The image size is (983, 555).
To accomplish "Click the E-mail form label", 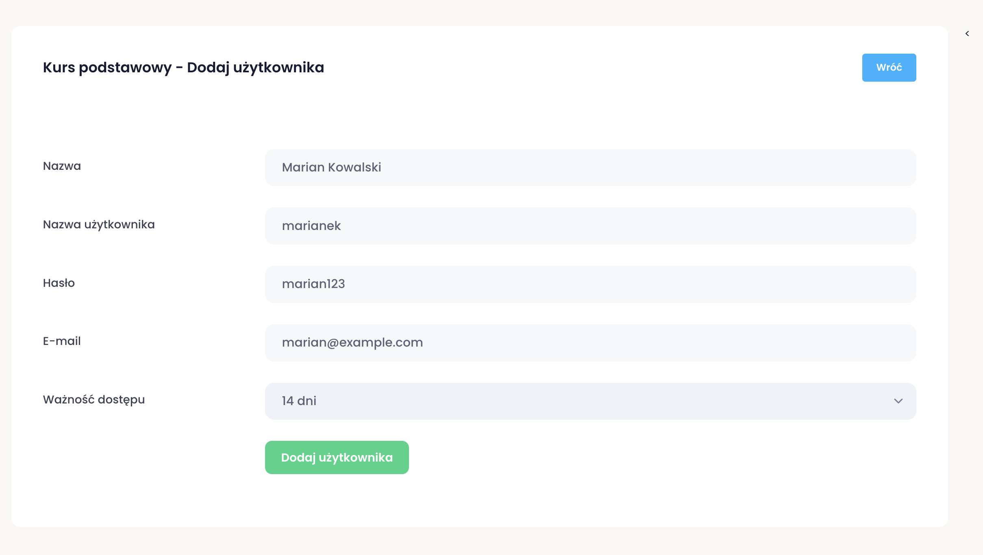I will click(x=62, y=341).
